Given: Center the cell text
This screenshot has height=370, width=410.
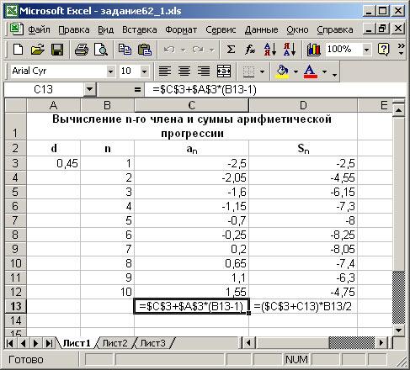Looking at the screenshot, I should 184,71.
